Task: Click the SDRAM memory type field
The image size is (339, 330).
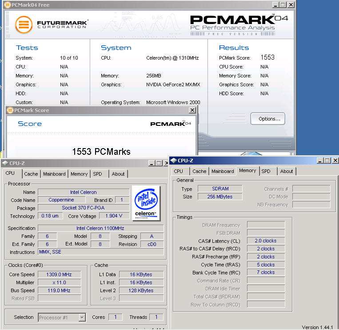Action: click(220, 189)
